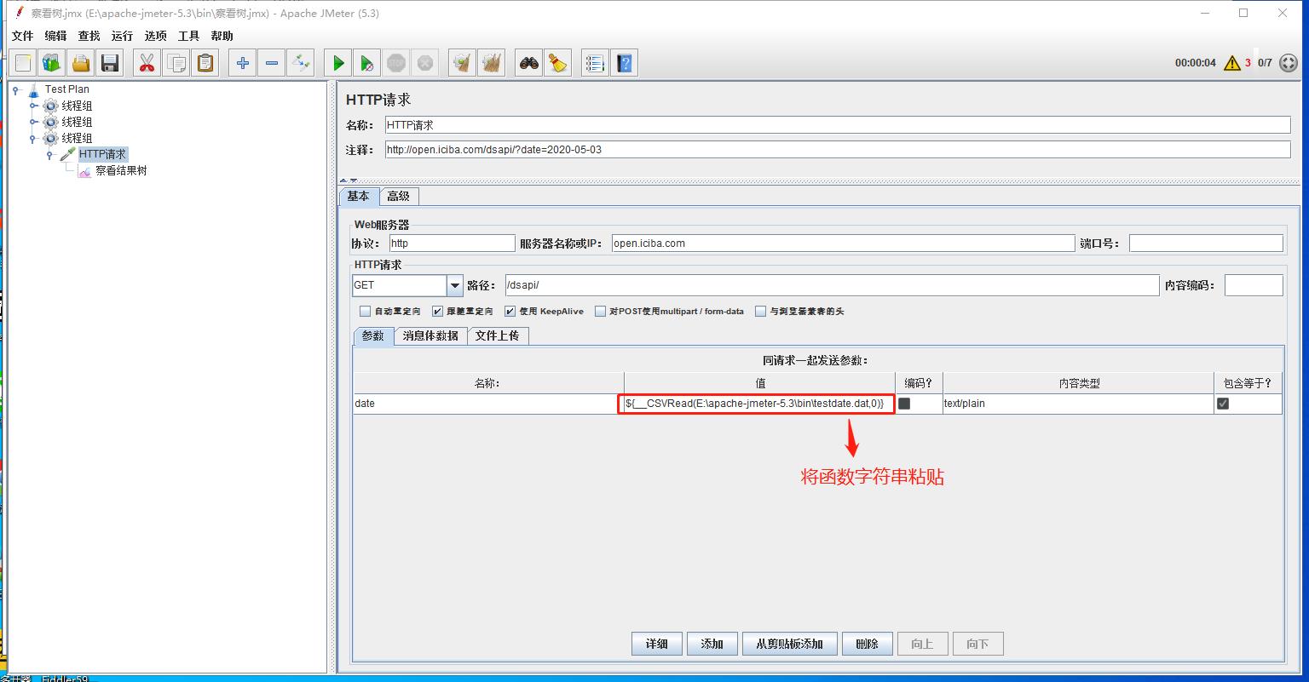Open the 帮助 menu
The height and width of the screenshot is (682, 1309).
coord(222,36)
